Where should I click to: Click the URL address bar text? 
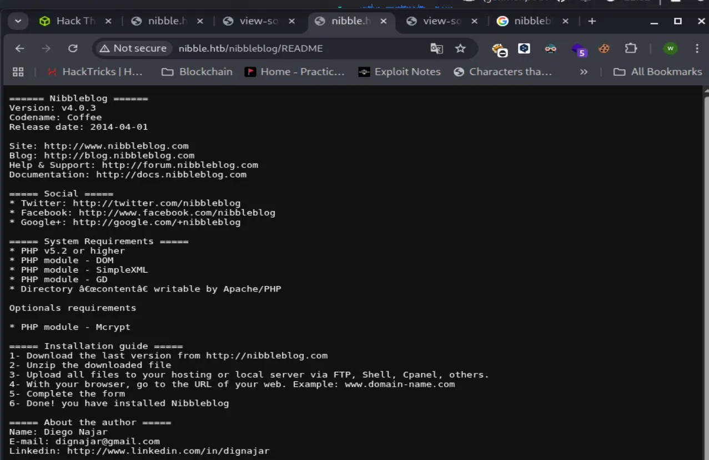250,49
